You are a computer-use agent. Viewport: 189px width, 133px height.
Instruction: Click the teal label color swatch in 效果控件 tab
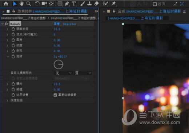coord(8,11)
